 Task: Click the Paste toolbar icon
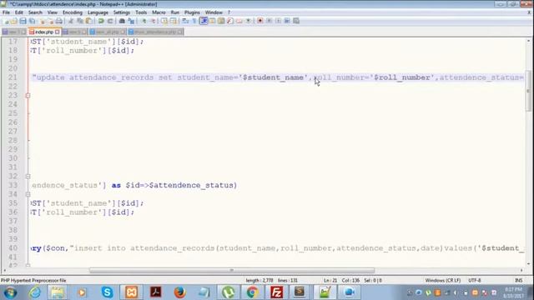coord(89,21)
